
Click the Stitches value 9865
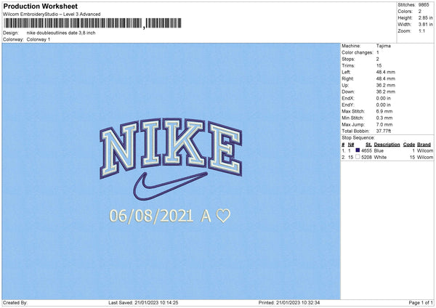pos(424,5)
